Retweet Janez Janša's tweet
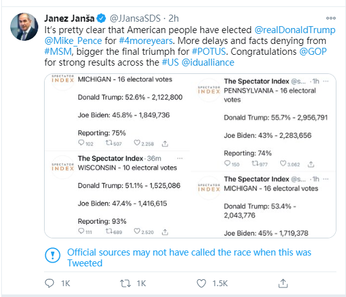Screen dimensions: 346x297 pos(125,284)
